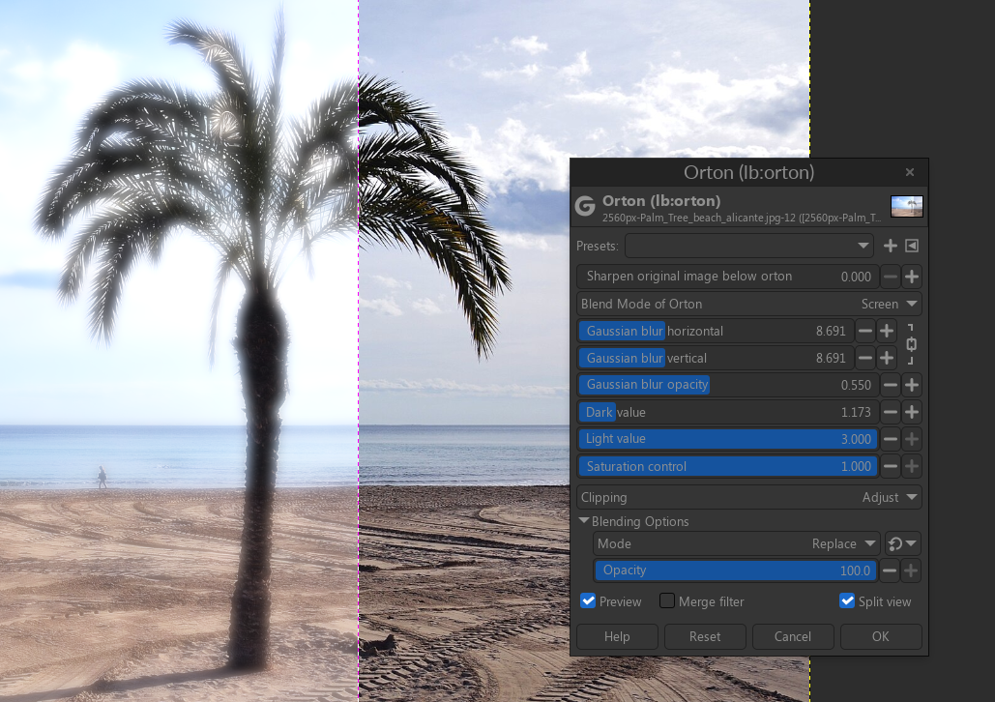
Task: Increase the Gaussian blur horizontal value
Action: pos(887,331)
